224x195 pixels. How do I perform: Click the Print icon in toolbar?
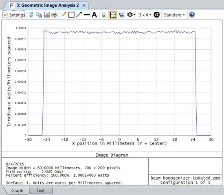(x=54, y=15)
